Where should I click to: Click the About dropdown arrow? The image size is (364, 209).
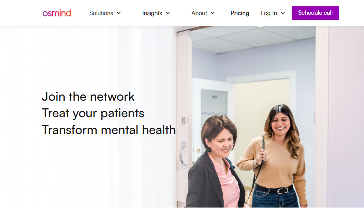pos(213,13)
